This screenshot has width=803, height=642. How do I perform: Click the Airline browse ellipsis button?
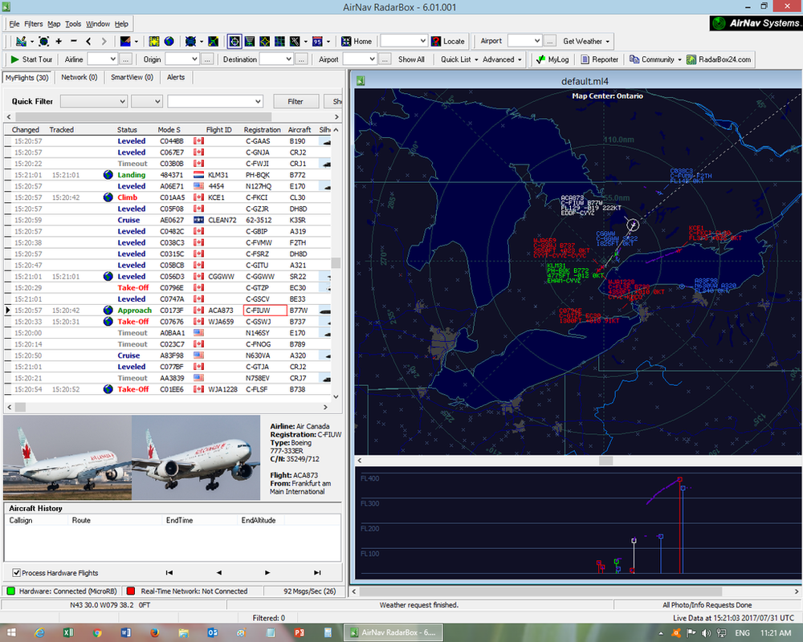pos(126,59)
